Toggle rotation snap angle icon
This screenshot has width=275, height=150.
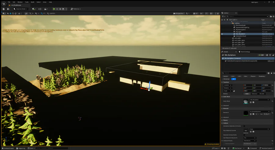click(42, 13)
